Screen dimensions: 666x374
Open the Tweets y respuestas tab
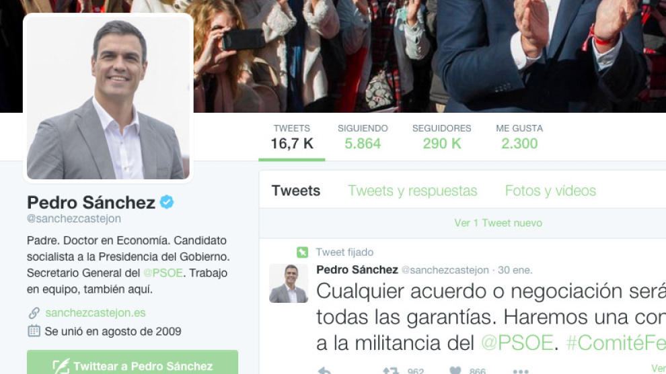click(x=412, y=191)
